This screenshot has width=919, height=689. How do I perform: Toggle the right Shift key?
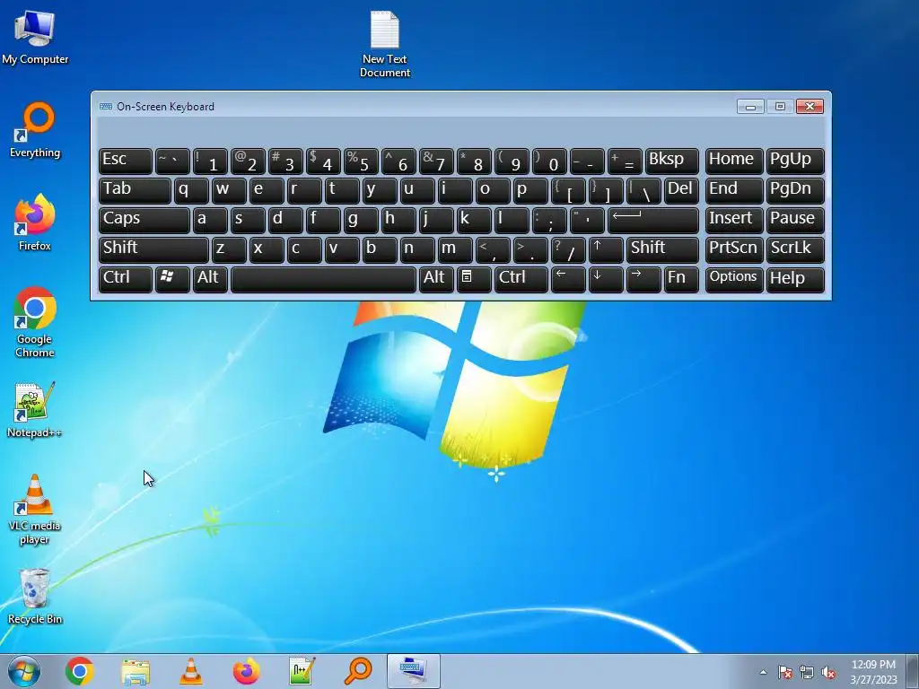(x=662, y=249)
